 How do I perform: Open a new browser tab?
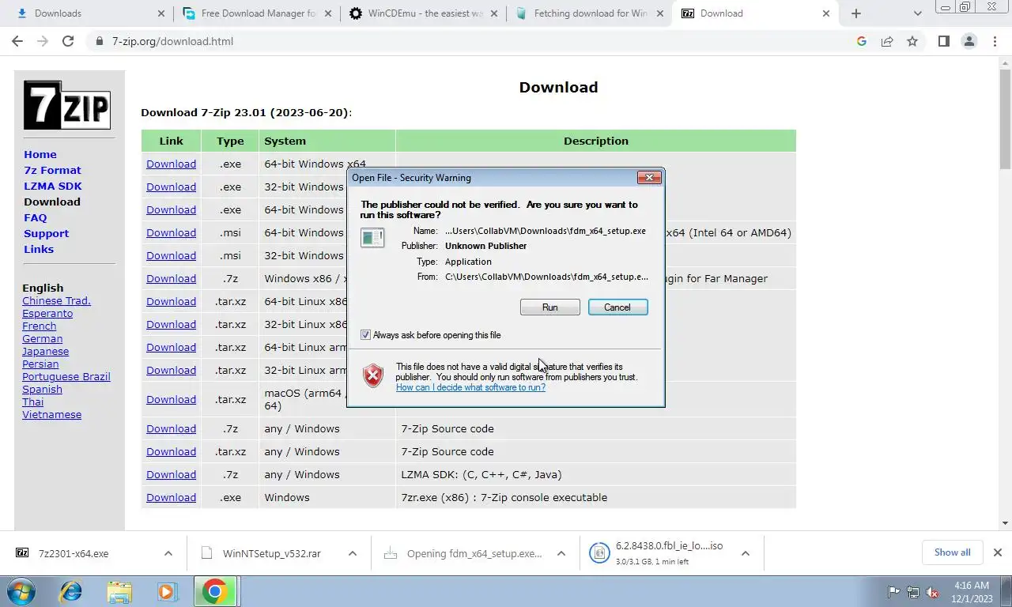click(855, 13)
